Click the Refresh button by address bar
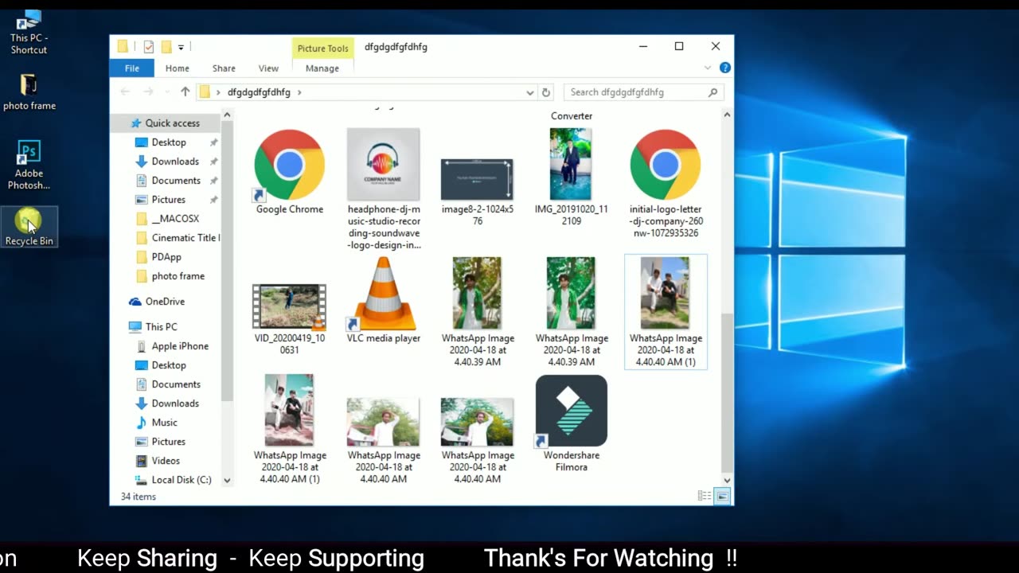 click(x=546, y=92)
